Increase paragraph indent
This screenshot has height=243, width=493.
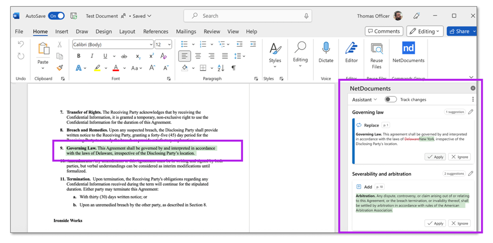(253, 44)
